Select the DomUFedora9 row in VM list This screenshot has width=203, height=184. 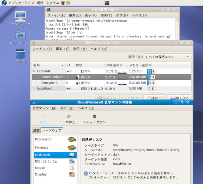pos(111,77)
